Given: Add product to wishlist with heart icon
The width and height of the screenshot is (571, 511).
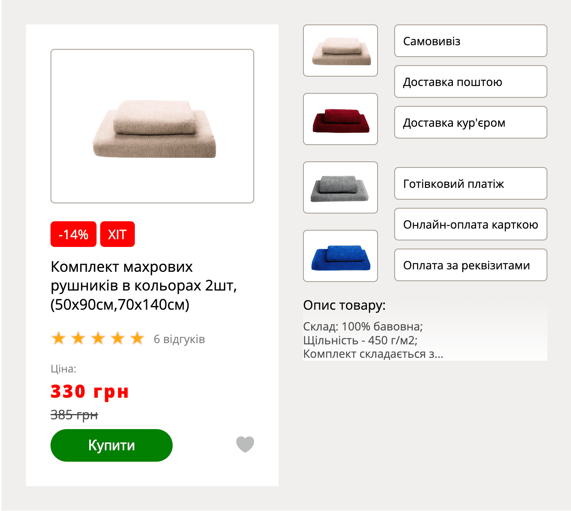Looking at the screenshot, I should click(245, 445).
